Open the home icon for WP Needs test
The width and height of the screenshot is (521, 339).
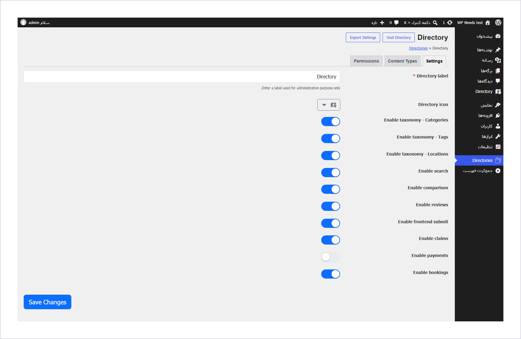click(x=488, y=23)
